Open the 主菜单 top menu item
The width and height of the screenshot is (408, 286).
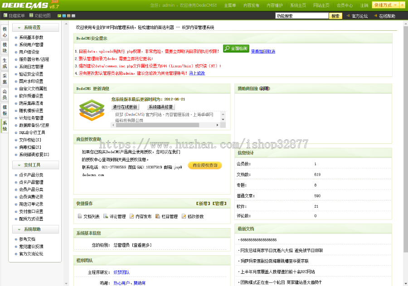(x=230, y=5)
